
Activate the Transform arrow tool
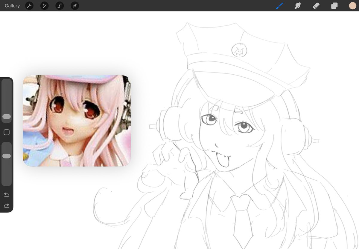[75, 6]
